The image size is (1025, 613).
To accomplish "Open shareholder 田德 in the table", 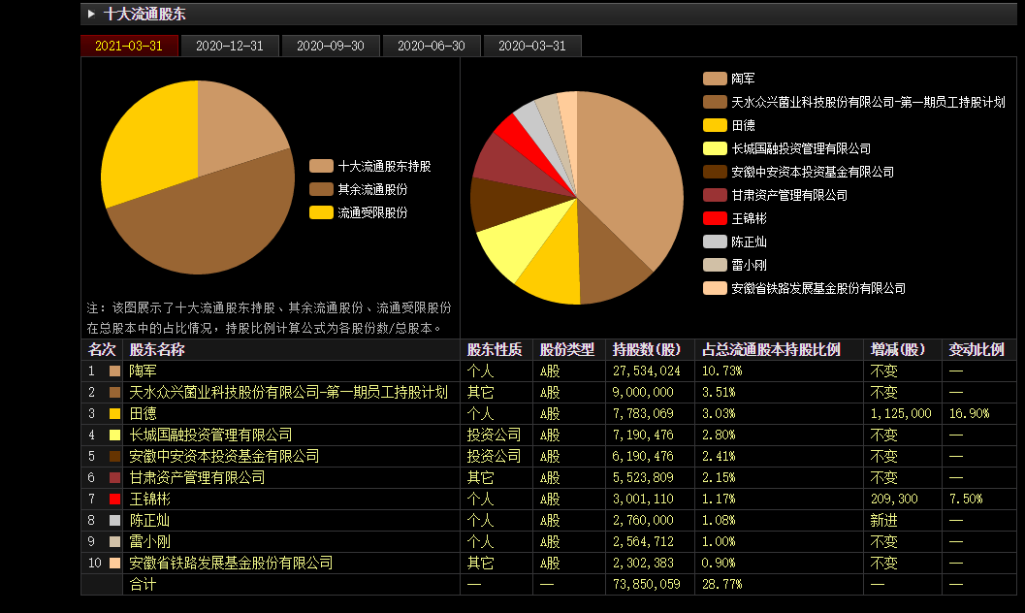I will point(143,413).
